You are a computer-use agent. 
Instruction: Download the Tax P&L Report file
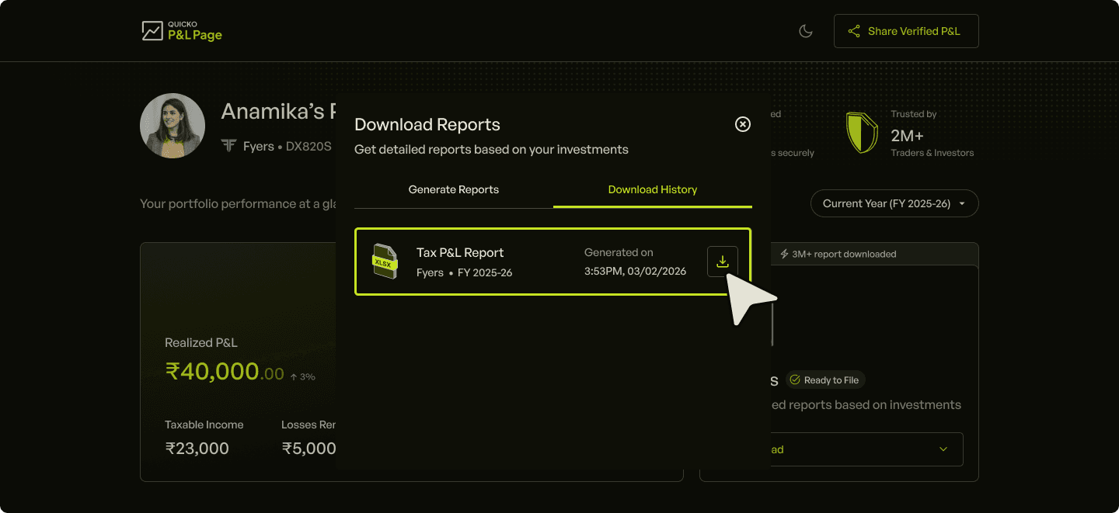722,262
